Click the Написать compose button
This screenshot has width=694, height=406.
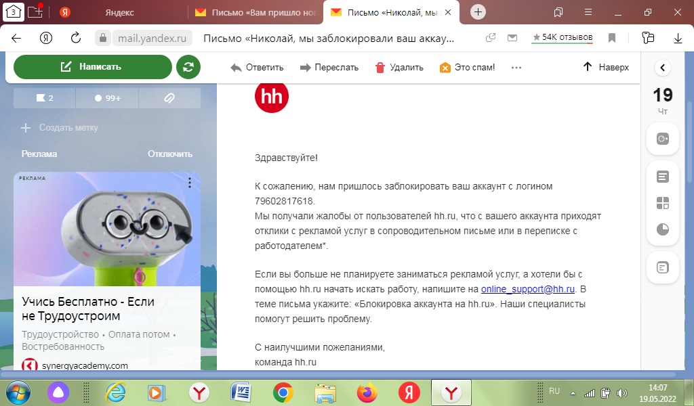point(92,67)
